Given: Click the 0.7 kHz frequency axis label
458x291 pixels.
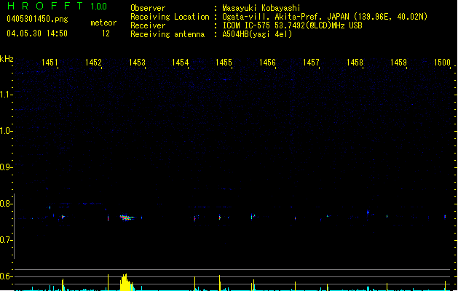Looking at the screenshot, I should 6,240.
